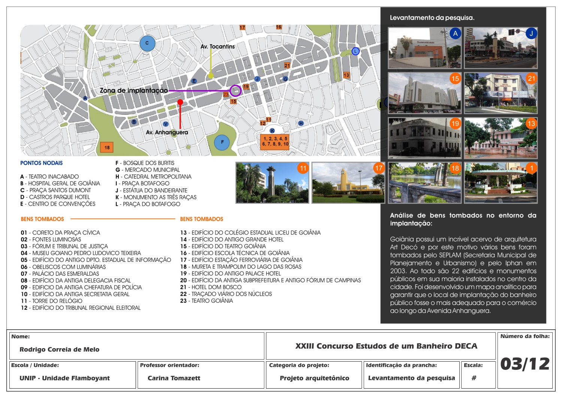Image resolution: width=562 pixels, height=398 pixels.
Task: Select orange marker 16 on the map
Action: click(x=279, y=27)
